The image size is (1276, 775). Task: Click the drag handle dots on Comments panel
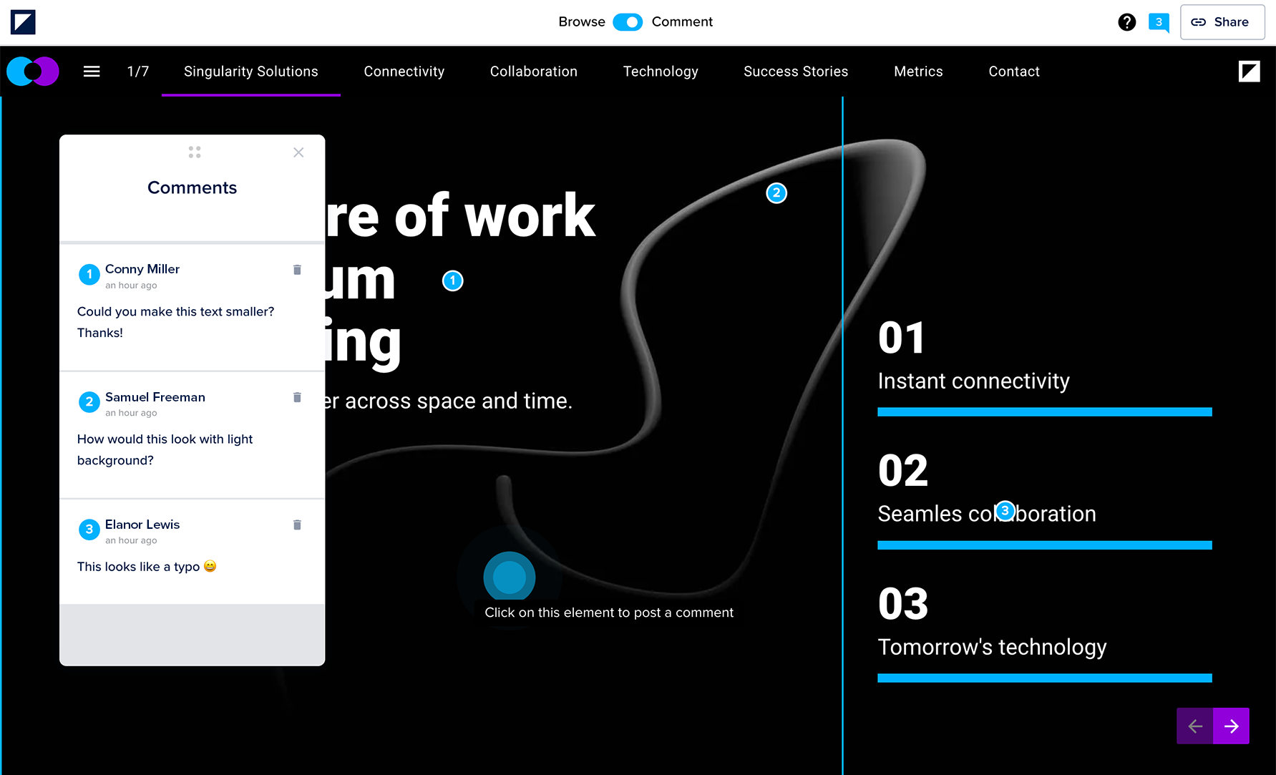coord(195,152)
